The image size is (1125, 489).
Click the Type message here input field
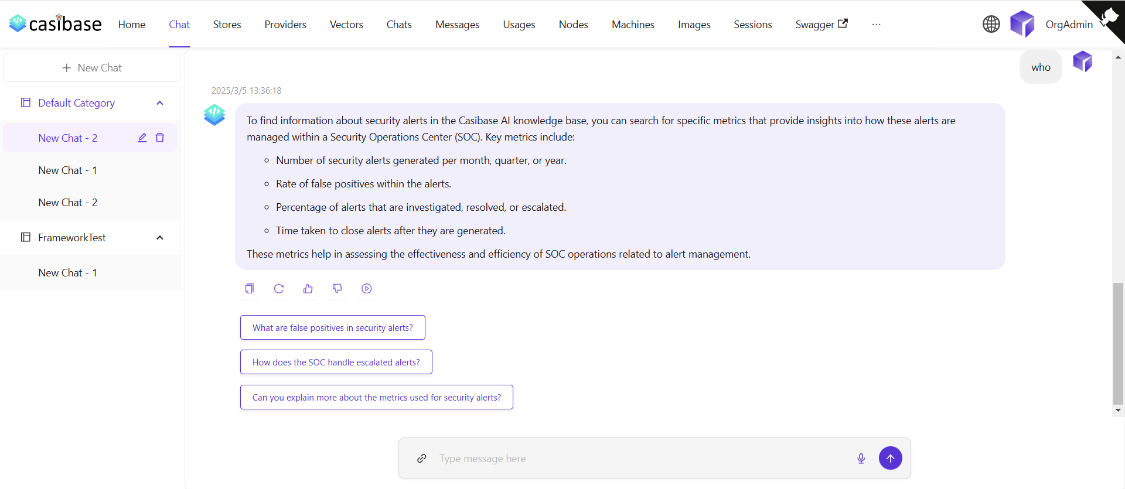639,459
